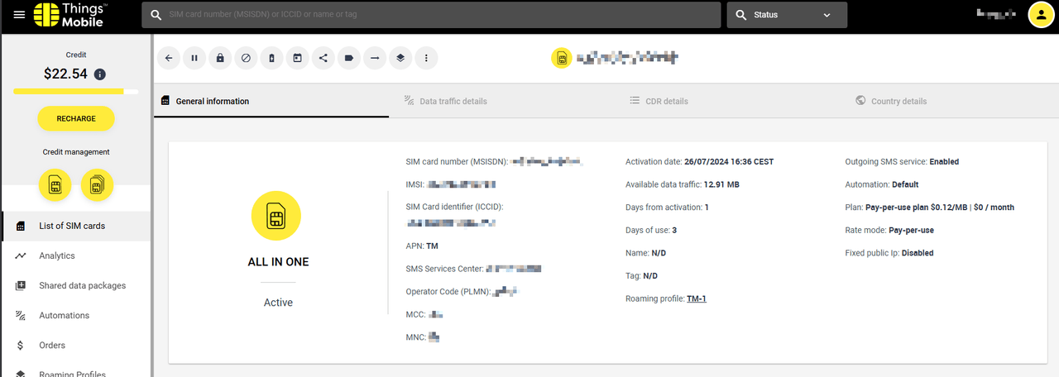Click the $22.54 credit amount
The image size is (1059, 377).
(x=65, y=74)
